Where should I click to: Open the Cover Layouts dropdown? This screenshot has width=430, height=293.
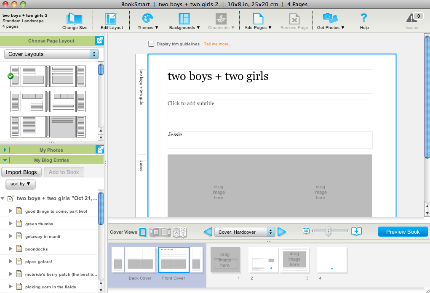[51, 54]
